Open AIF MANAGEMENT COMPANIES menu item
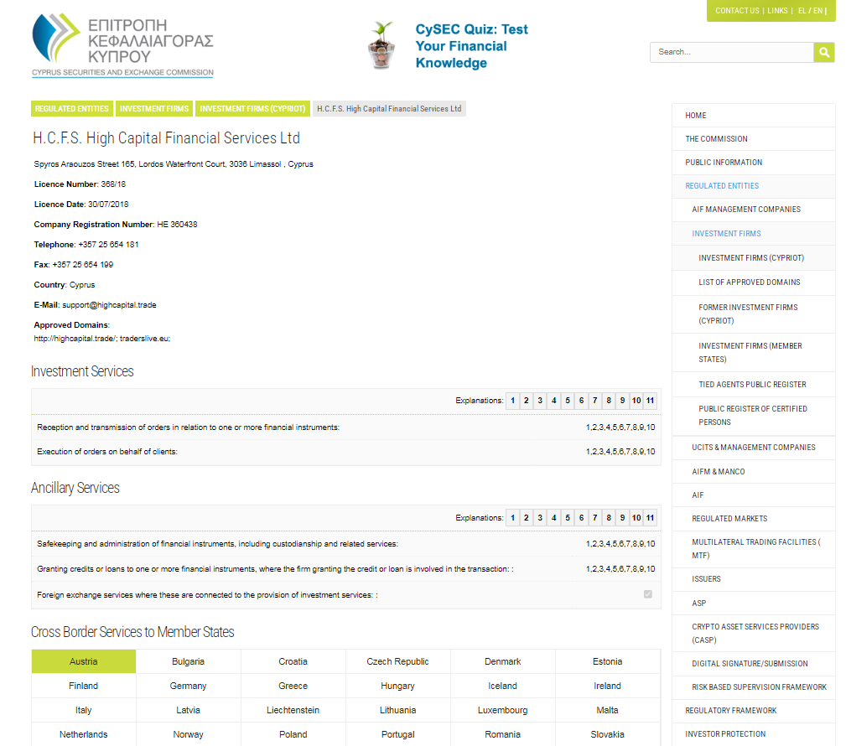Screen dimensions: 851x746 pos(753,210)
